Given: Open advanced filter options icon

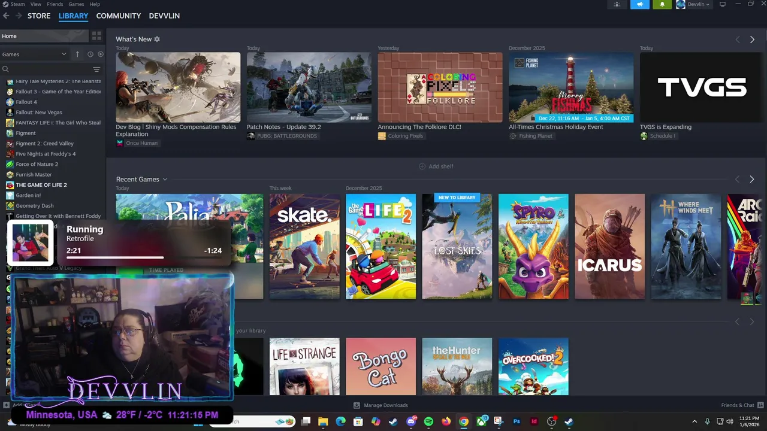Looking at the screenshot, I should 96,69.
